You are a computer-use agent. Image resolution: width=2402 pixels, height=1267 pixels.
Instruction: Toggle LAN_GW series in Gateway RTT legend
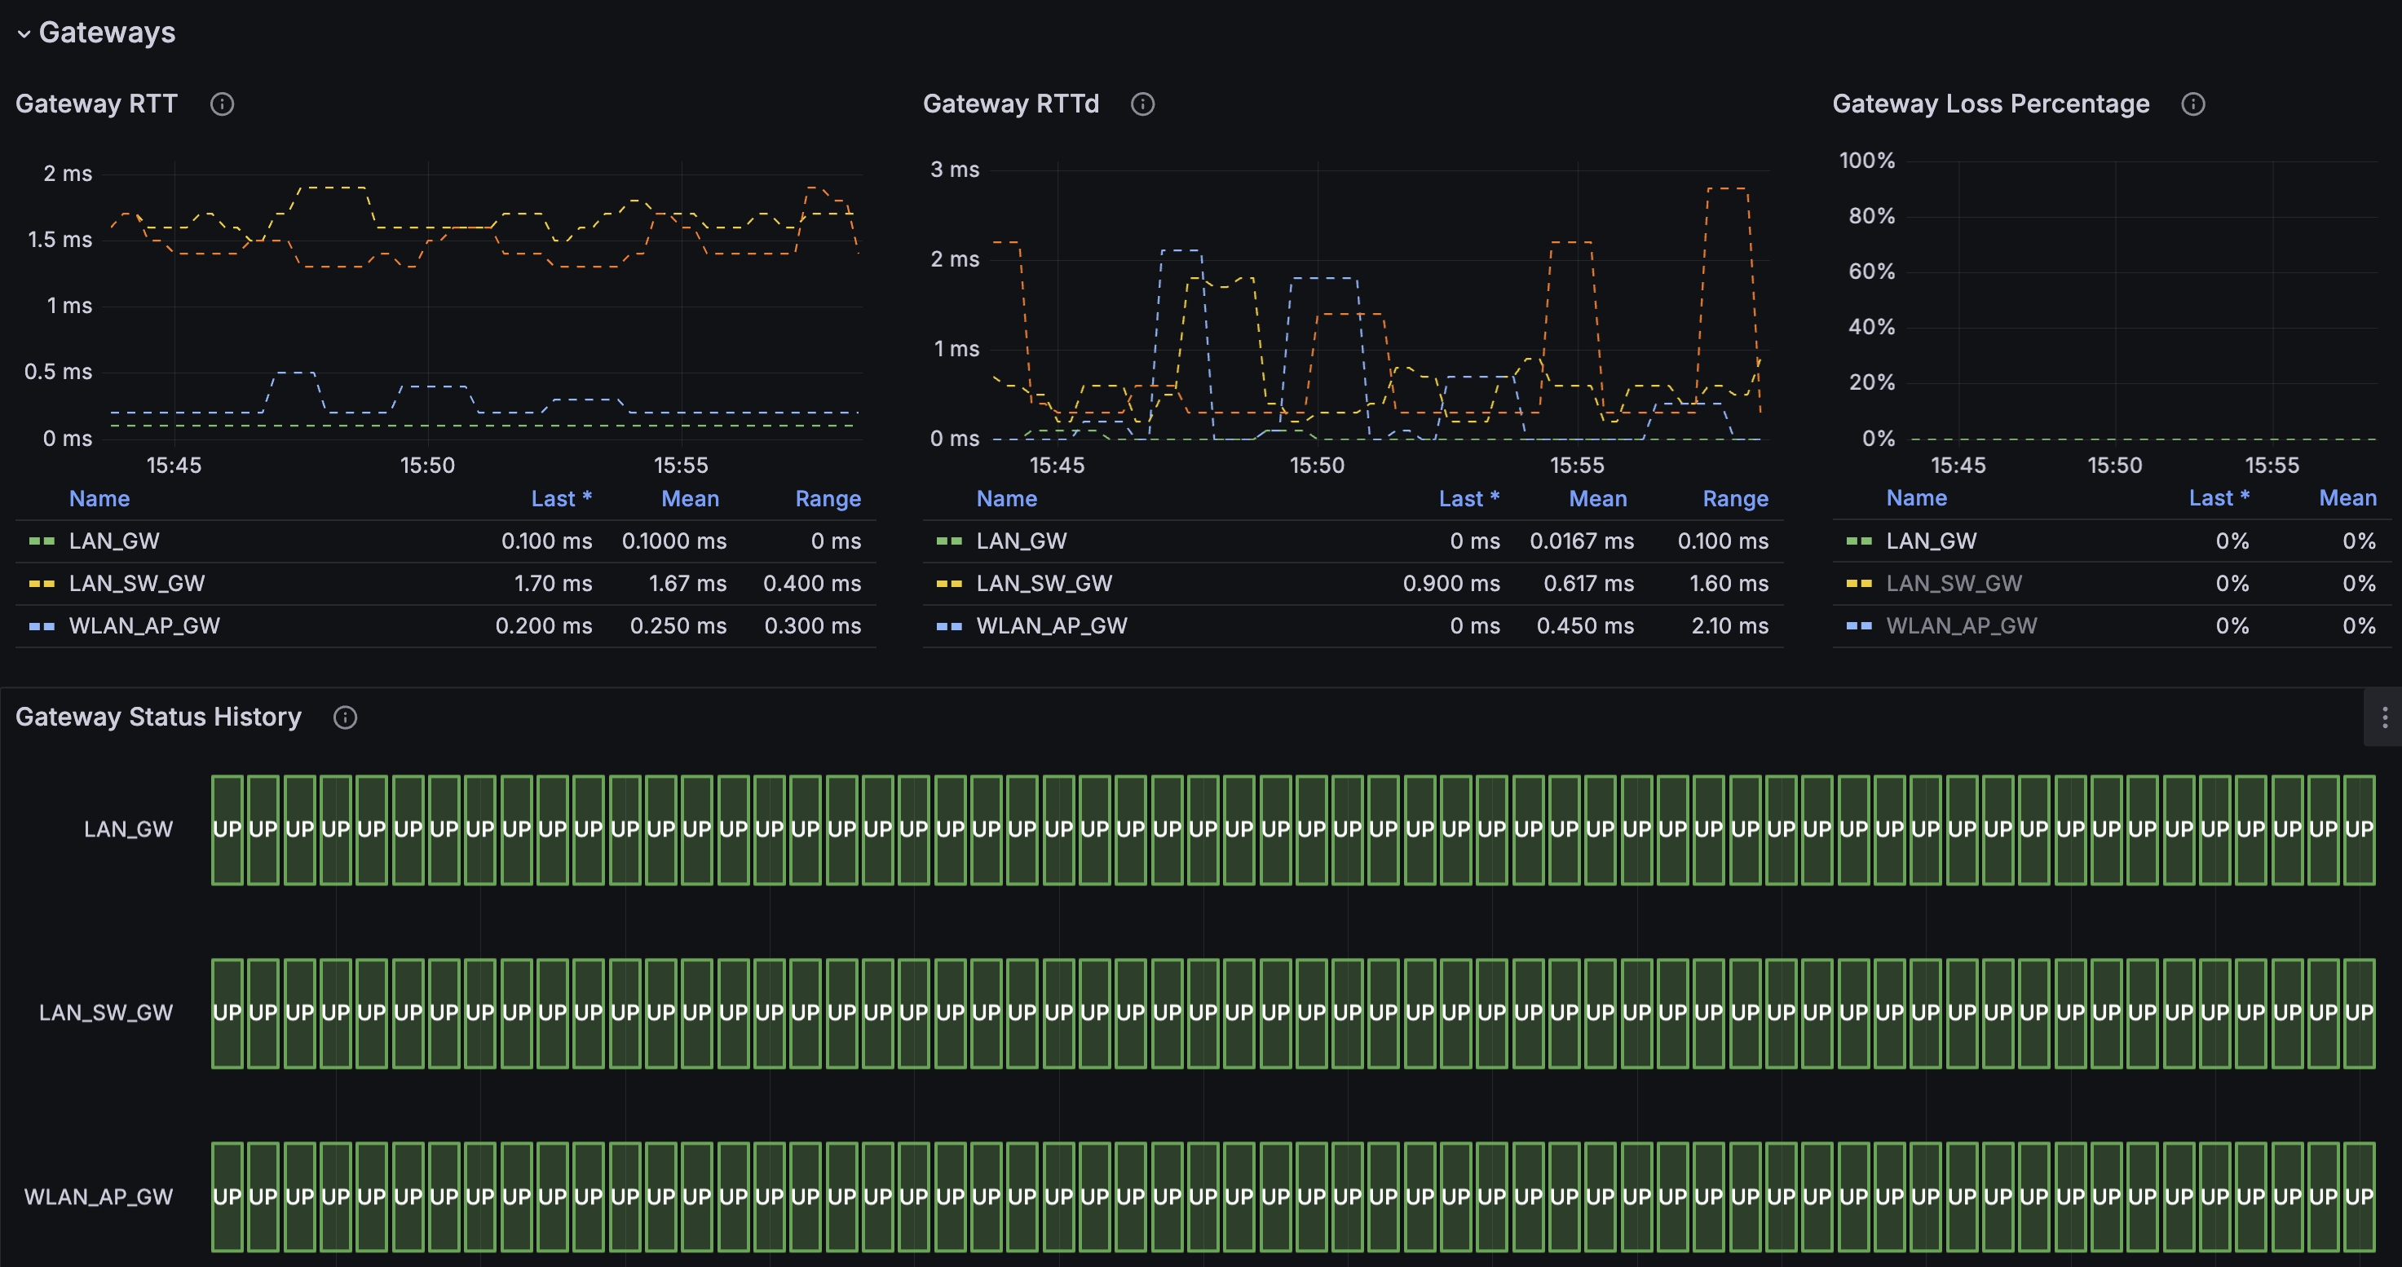tap(114, 541)
